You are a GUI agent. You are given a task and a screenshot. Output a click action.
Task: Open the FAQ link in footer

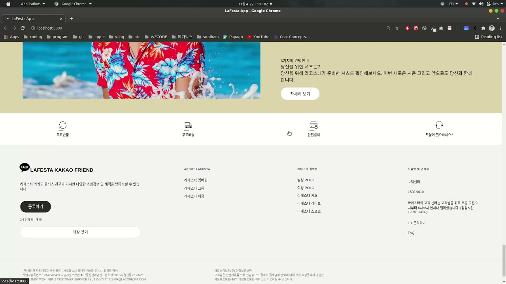[x=411, y=233]
